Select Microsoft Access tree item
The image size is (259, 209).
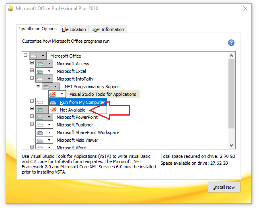(73, 64)
